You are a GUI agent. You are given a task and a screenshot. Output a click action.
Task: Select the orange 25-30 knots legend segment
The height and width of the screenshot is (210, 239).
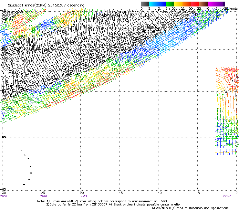187,4
